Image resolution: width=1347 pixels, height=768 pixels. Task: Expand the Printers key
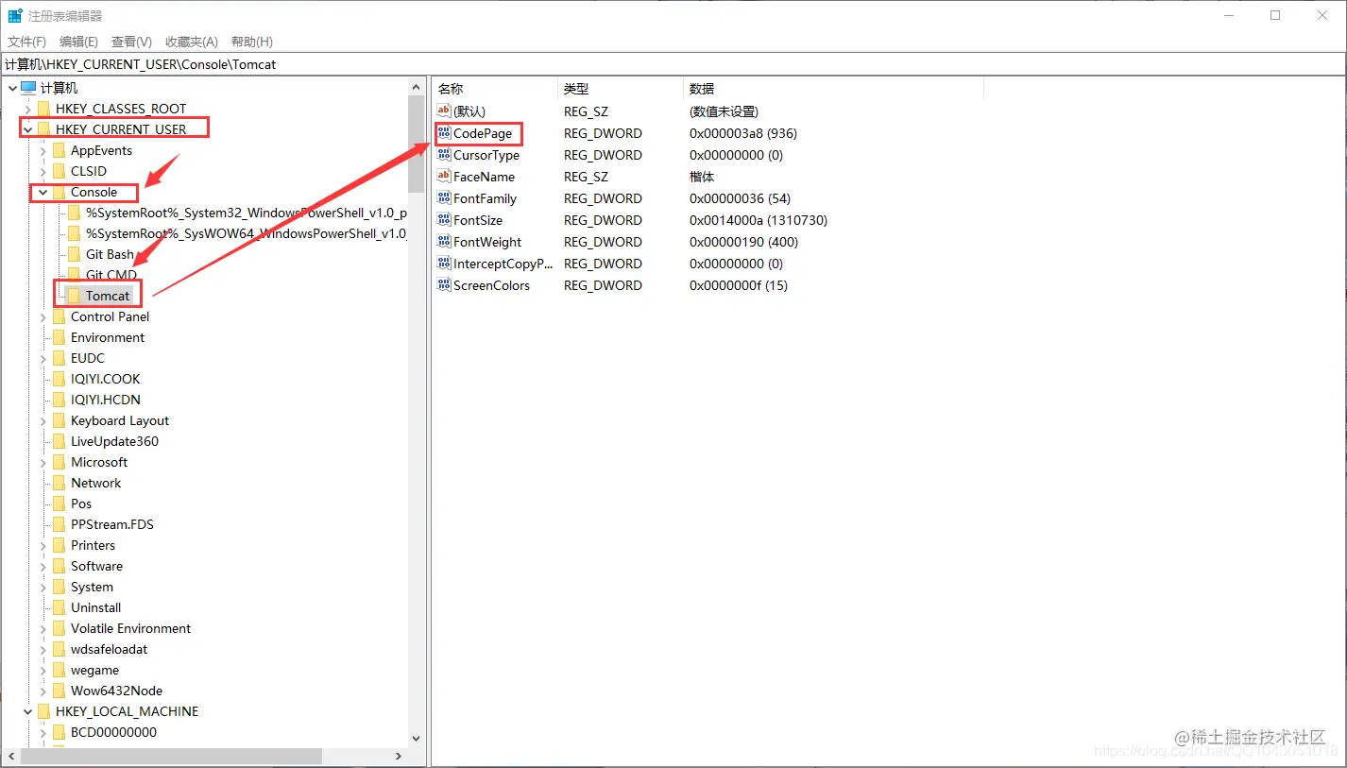tap(43, 545)
